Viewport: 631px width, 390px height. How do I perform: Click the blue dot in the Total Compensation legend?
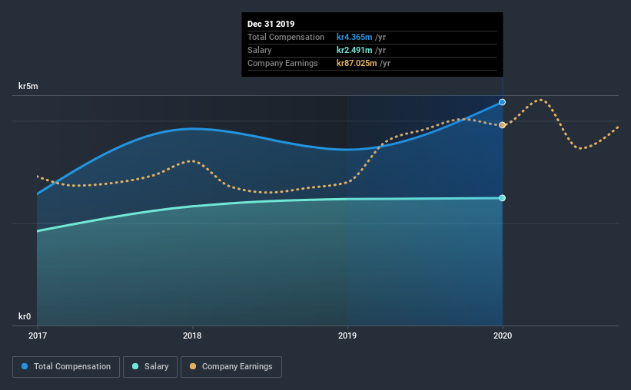coord(25,366)
